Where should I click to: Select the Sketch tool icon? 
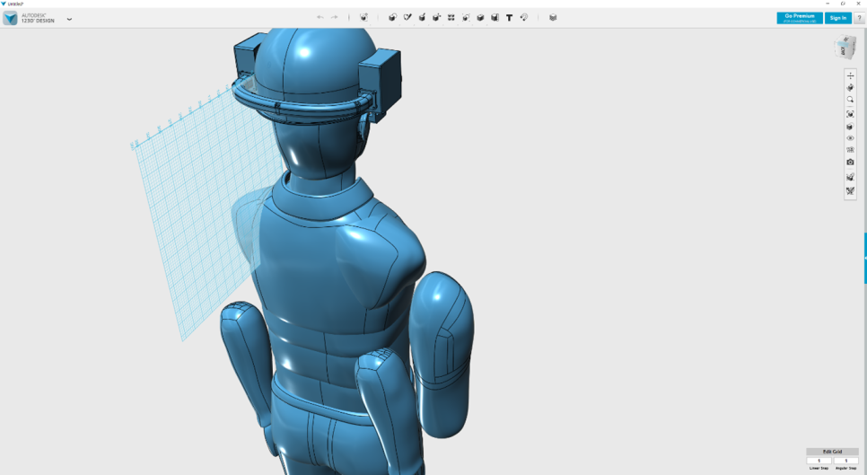tap(407, 17)
